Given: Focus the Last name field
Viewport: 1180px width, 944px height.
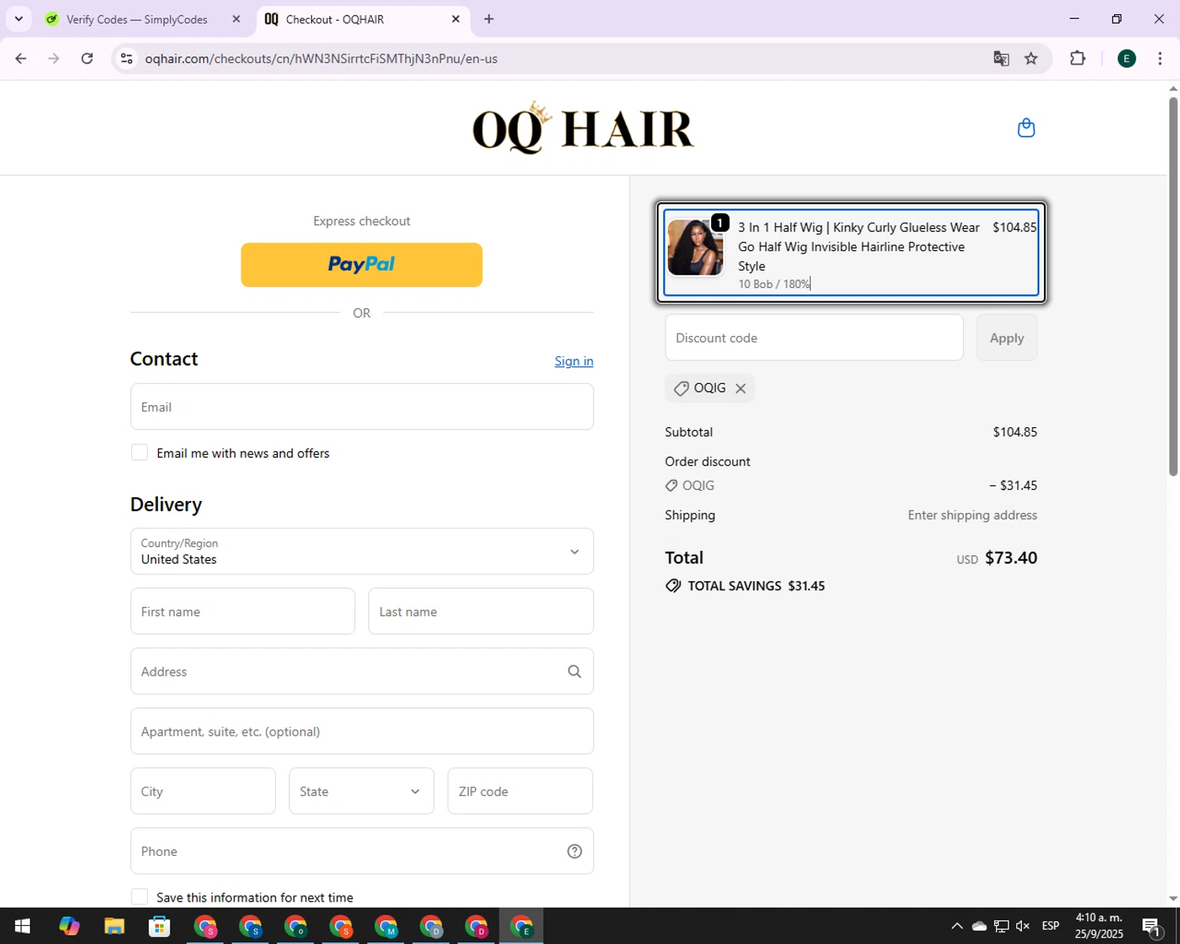Looking at the screenshot, I should pyautogui.click(x=481, y=611).
